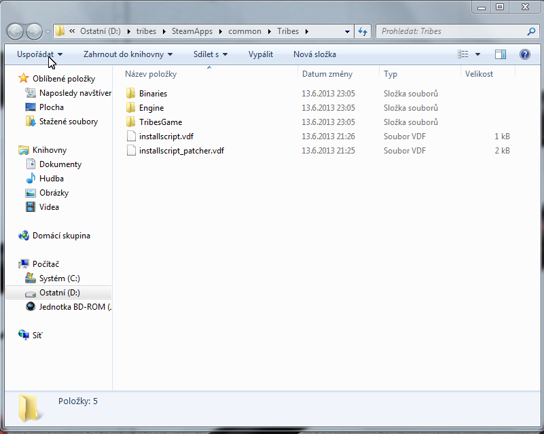Click 'Tribes' breadcrumb segment
The width and height of the screenshot is (544, 434).
(x=287, y=31)
